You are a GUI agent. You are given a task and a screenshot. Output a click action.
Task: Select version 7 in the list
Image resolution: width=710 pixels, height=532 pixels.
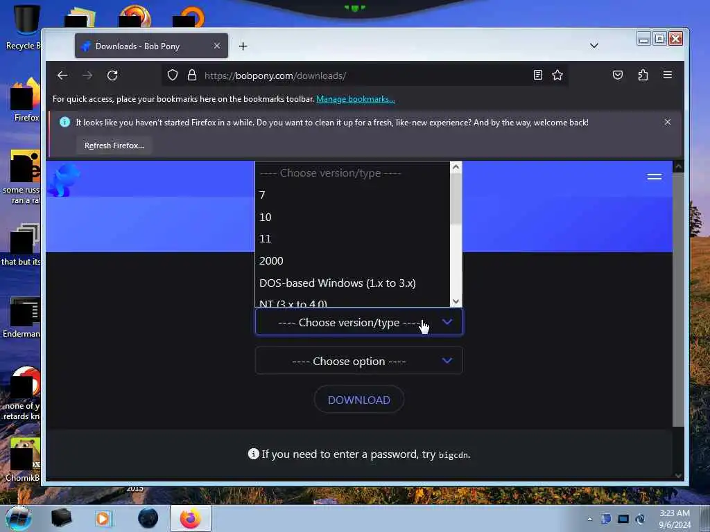[x=352, y=195]
